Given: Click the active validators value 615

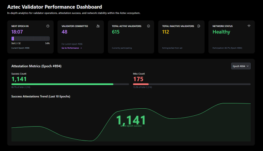Looking at the screenshot, I should [116, 32].
